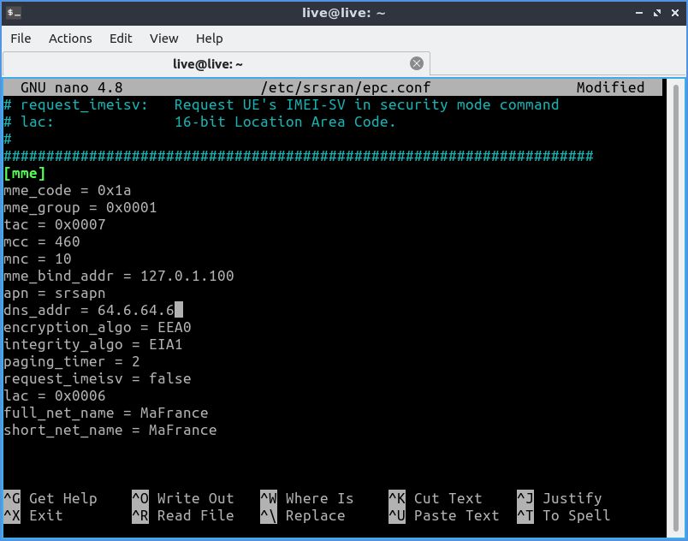Click the ^\ Replace shortcut
The image size is (688, 541).
click(x=303, y=515)
